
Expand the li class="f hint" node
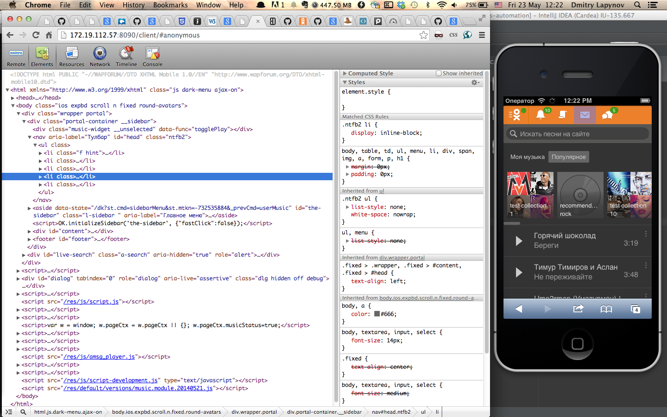coord(40,153)
